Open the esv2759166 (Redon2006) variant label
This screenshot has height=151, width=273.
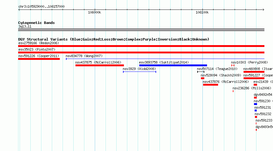click(x=39, y=43)
